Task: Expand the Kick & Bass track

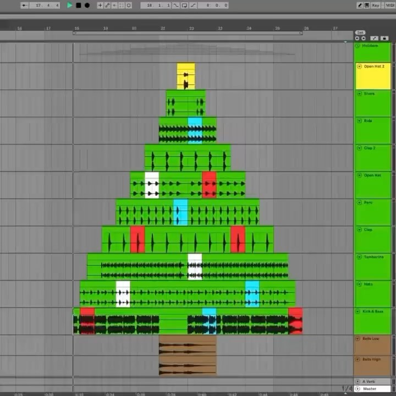Action: click(x=358, y=311)
